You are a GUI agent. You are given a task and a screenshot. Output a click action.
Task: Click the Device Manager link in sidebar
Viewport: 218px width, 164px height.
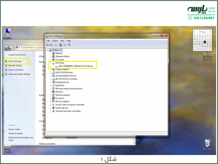[x=15, y=61]
